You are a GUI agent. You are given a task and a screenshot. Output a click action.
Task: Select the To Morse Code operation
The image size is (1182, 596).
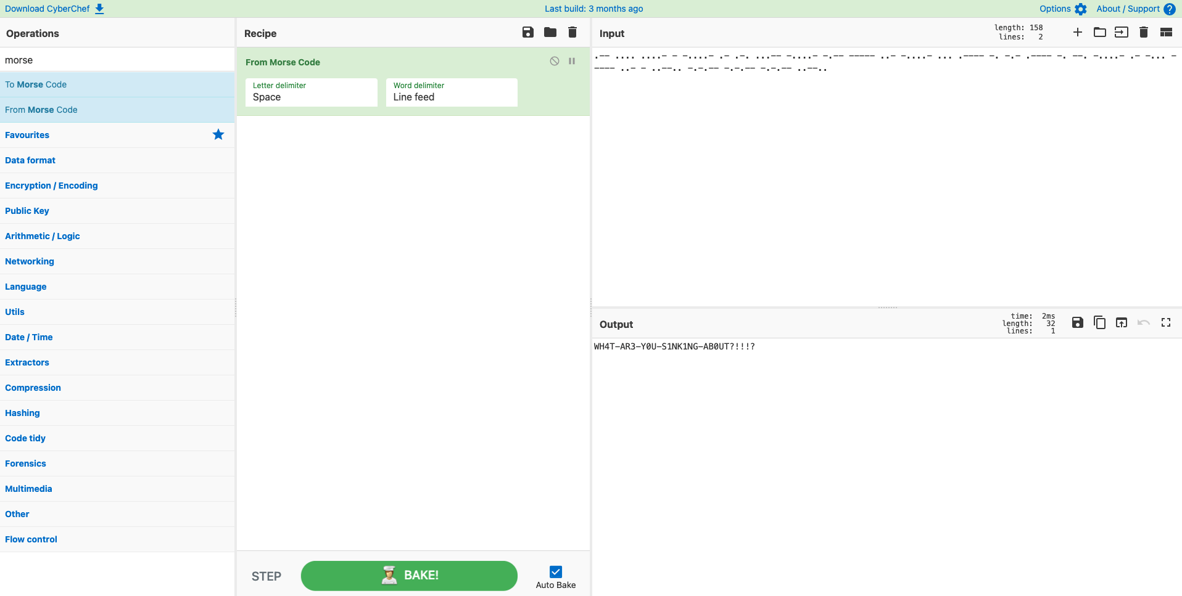(36, 84)
